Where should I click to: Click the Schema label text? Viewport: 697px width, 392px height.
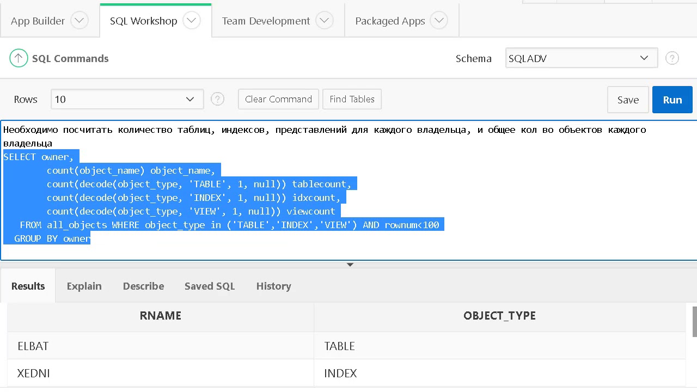click(473, 58)
